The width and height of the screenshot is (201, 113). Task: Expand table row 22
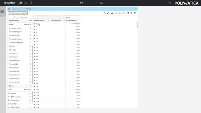point(35,45)
